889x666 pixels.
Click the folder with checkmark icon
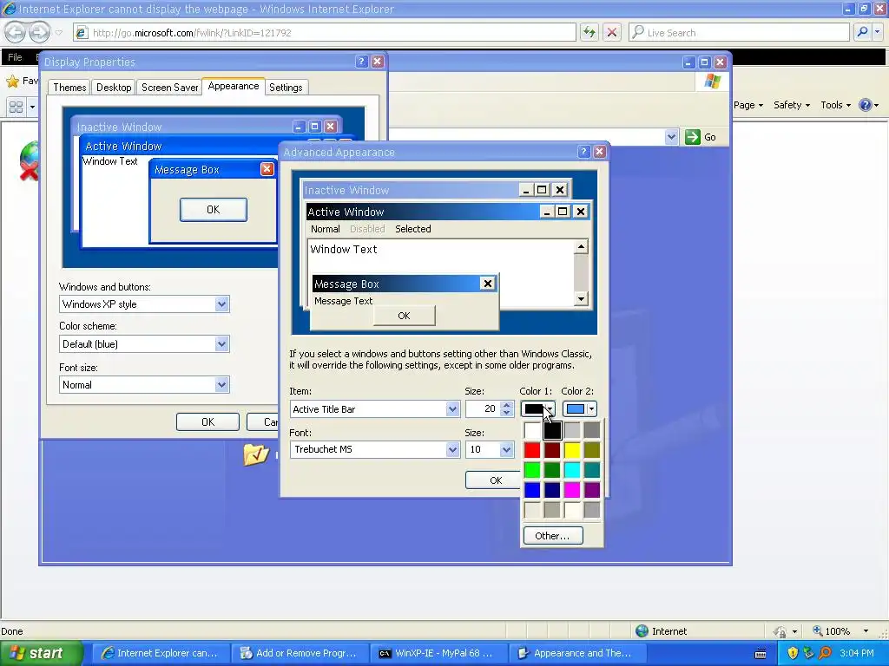pos(256,454)
